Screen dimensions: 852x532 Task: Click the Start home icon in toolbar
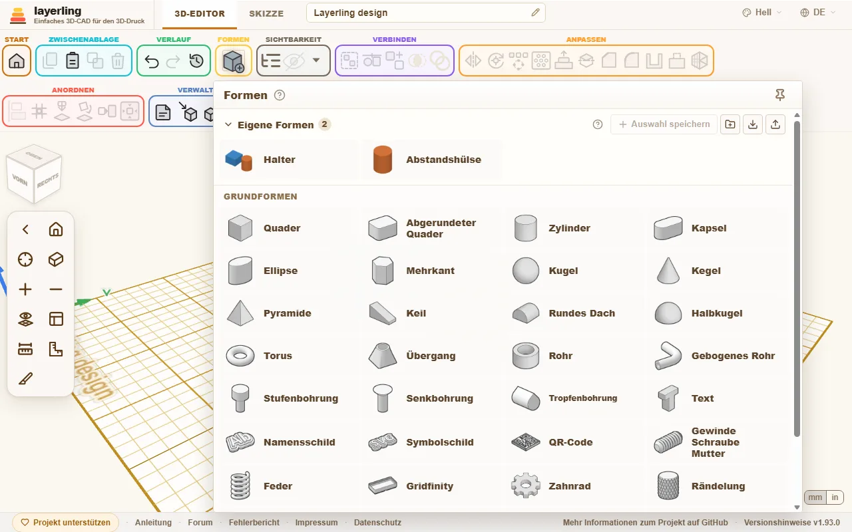tap(17, 61)
